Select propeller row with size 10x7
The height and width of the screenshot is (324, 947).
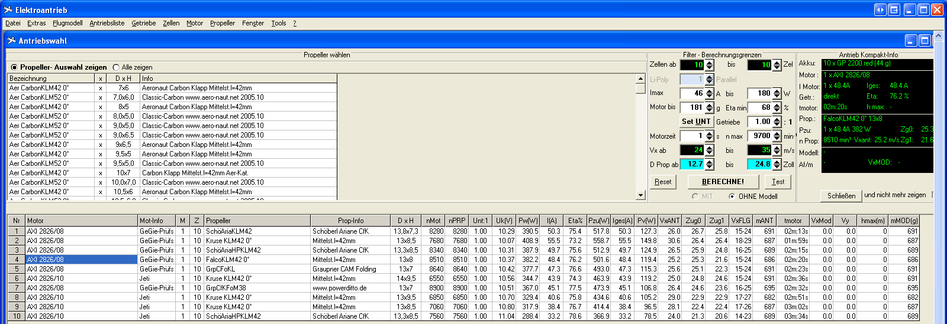tap(172, 173)
